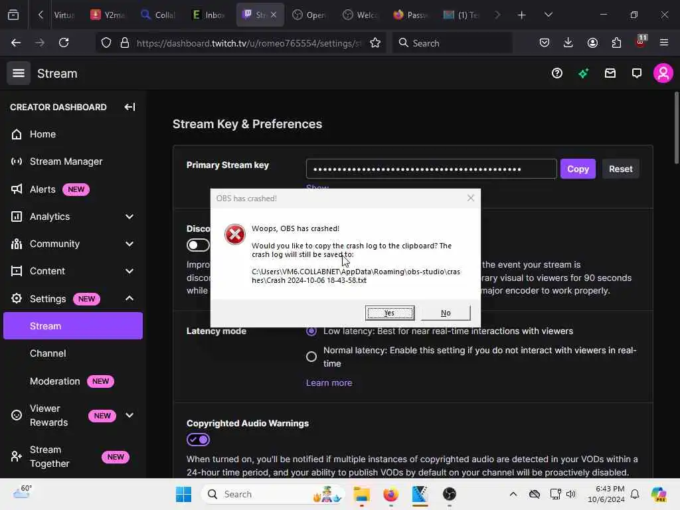Image resolution: width=680 pixels, height=510 pixels.
Task: Collapse the Settings section chevron
Action: tap(129, 298)
